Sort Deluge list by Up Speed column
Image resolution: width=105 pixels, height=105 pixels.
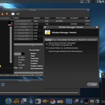77,18
